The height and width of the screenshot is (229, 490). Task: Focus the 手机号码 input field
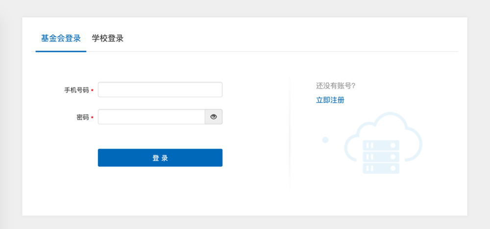click(x=160, y=90)
